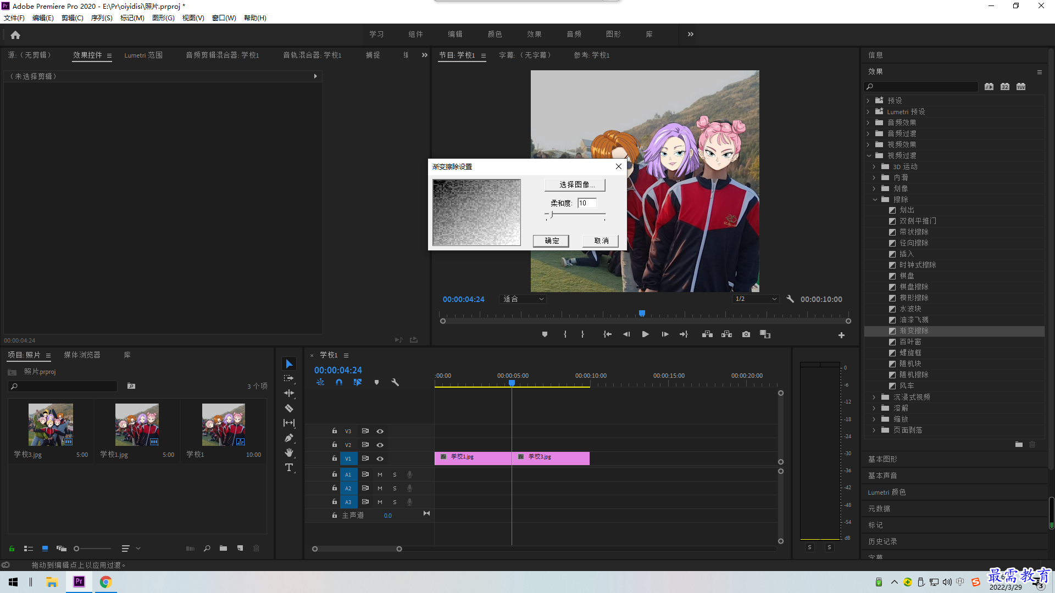This screenshot has height=593, width=1055.
Task: Open program monitor settings wrench
Action: pos(790,299)
